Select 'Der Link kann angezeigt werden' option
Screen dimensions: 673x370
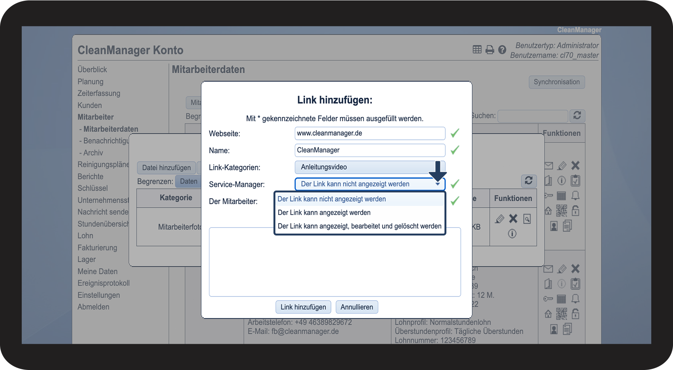tap(324, 213)
